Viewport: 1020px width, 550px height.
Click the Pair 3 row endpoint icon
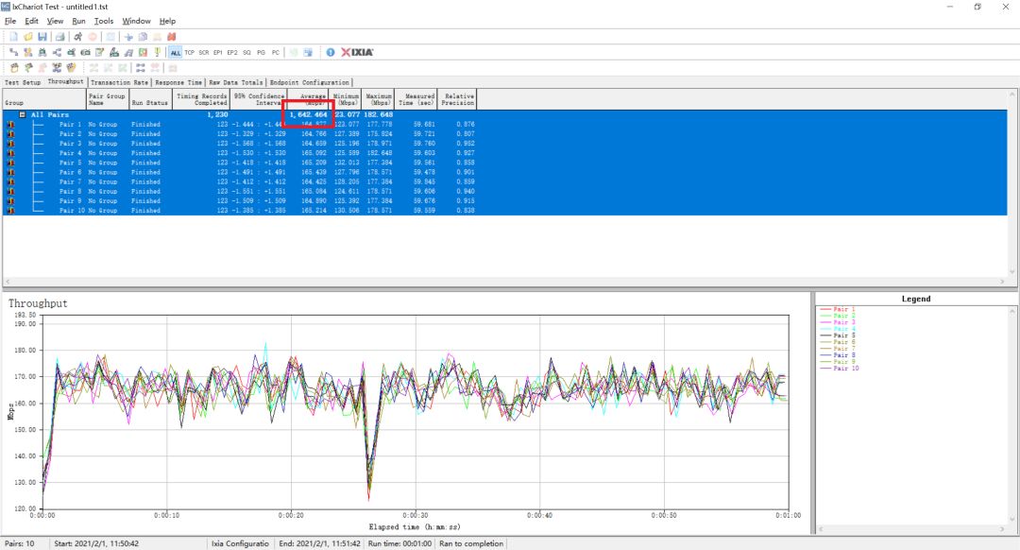[10, 144]
